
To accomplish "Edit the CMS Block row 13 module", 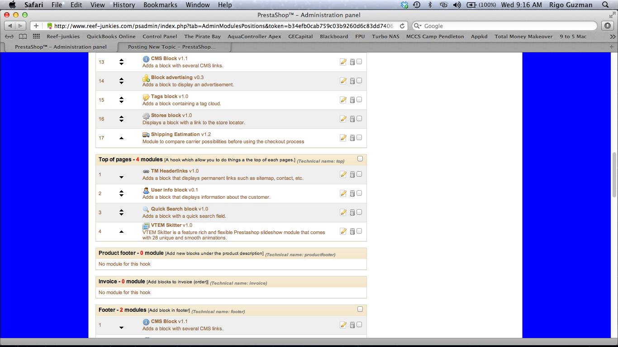I will tap(343, 62).
